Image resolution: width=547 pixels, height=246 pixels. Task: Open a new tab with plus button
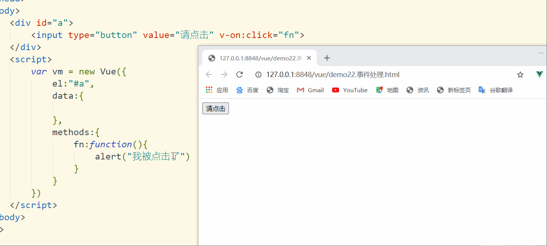(327, 58)
